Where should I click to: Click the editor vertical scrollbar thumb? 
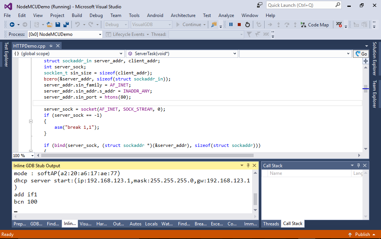(366, 89)
